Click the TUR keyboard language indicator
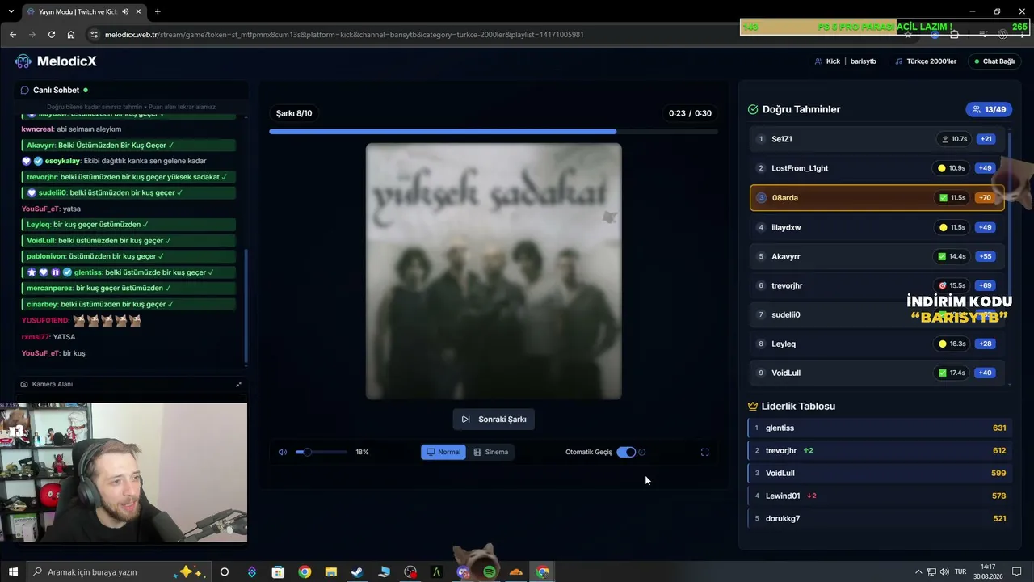1034x582 pixels. click(x=960, y=572)
